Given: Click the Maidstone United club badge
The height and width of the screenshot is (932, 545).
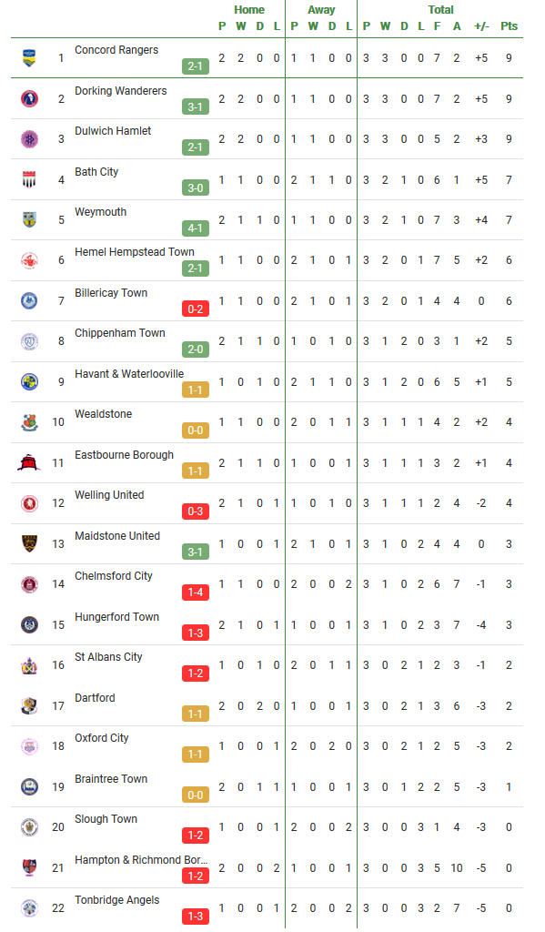Looking at the screenshot, I should [x=29, y=543].
